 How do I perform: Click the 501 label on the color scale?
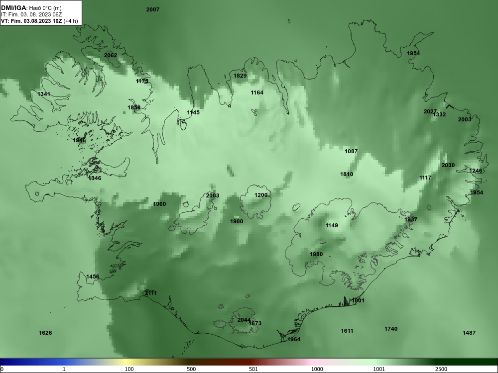coord(253,369)
